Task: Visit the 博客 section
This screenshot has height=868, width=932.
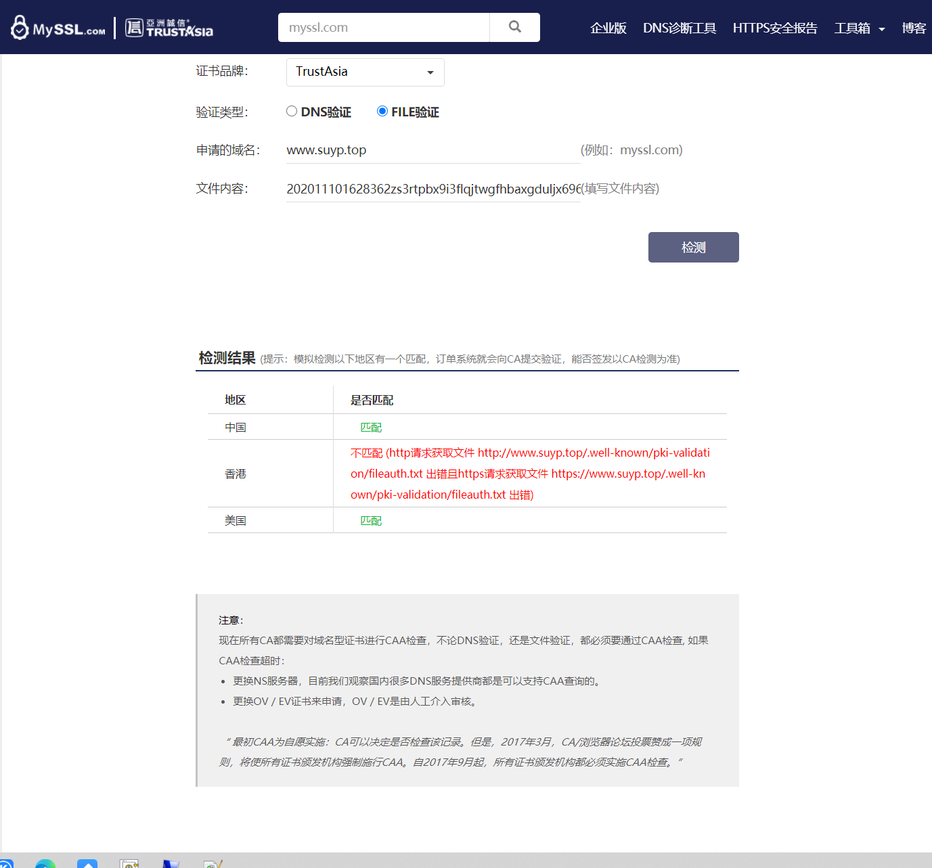Action: 914,28
